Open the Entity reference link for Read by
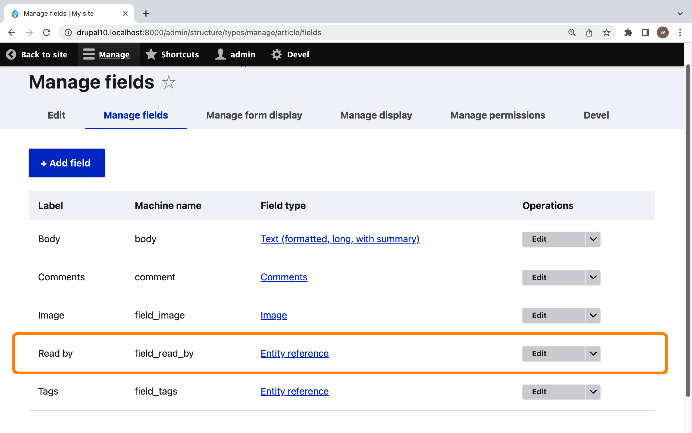Screen dimensions: 692x433 (x=295, y=353)
